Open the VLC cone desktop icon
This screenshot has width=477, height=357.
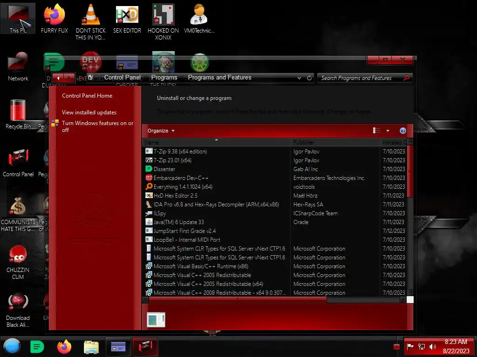click(91, 21)
